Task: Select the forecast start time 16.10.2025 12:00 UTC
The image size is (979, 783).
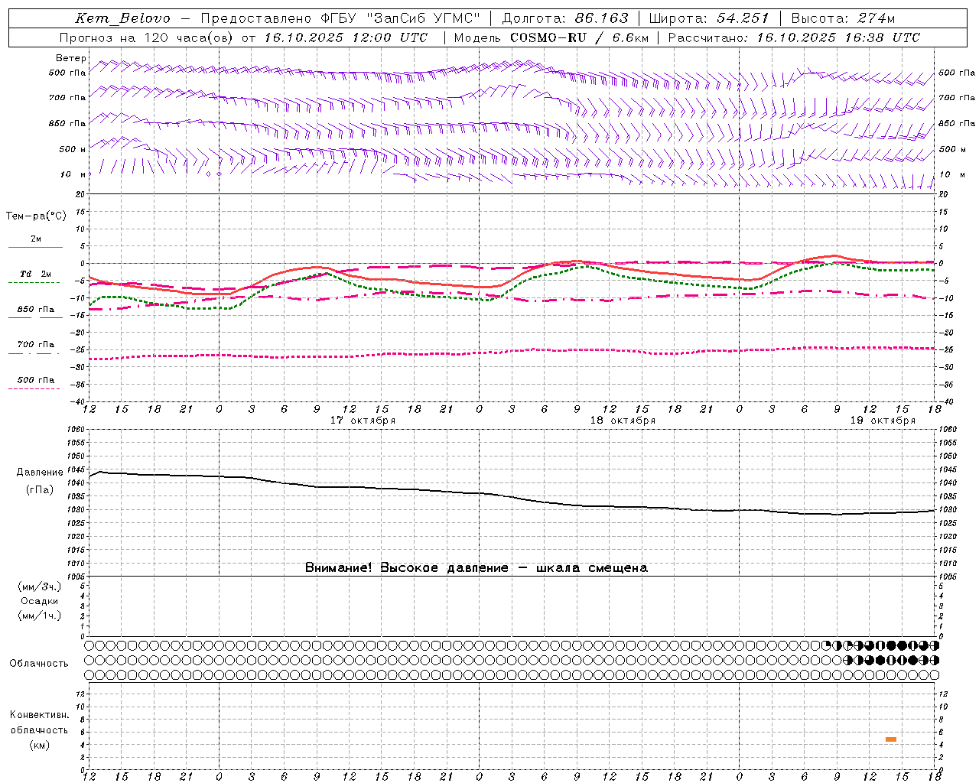Action: click(x=346, y=37)
